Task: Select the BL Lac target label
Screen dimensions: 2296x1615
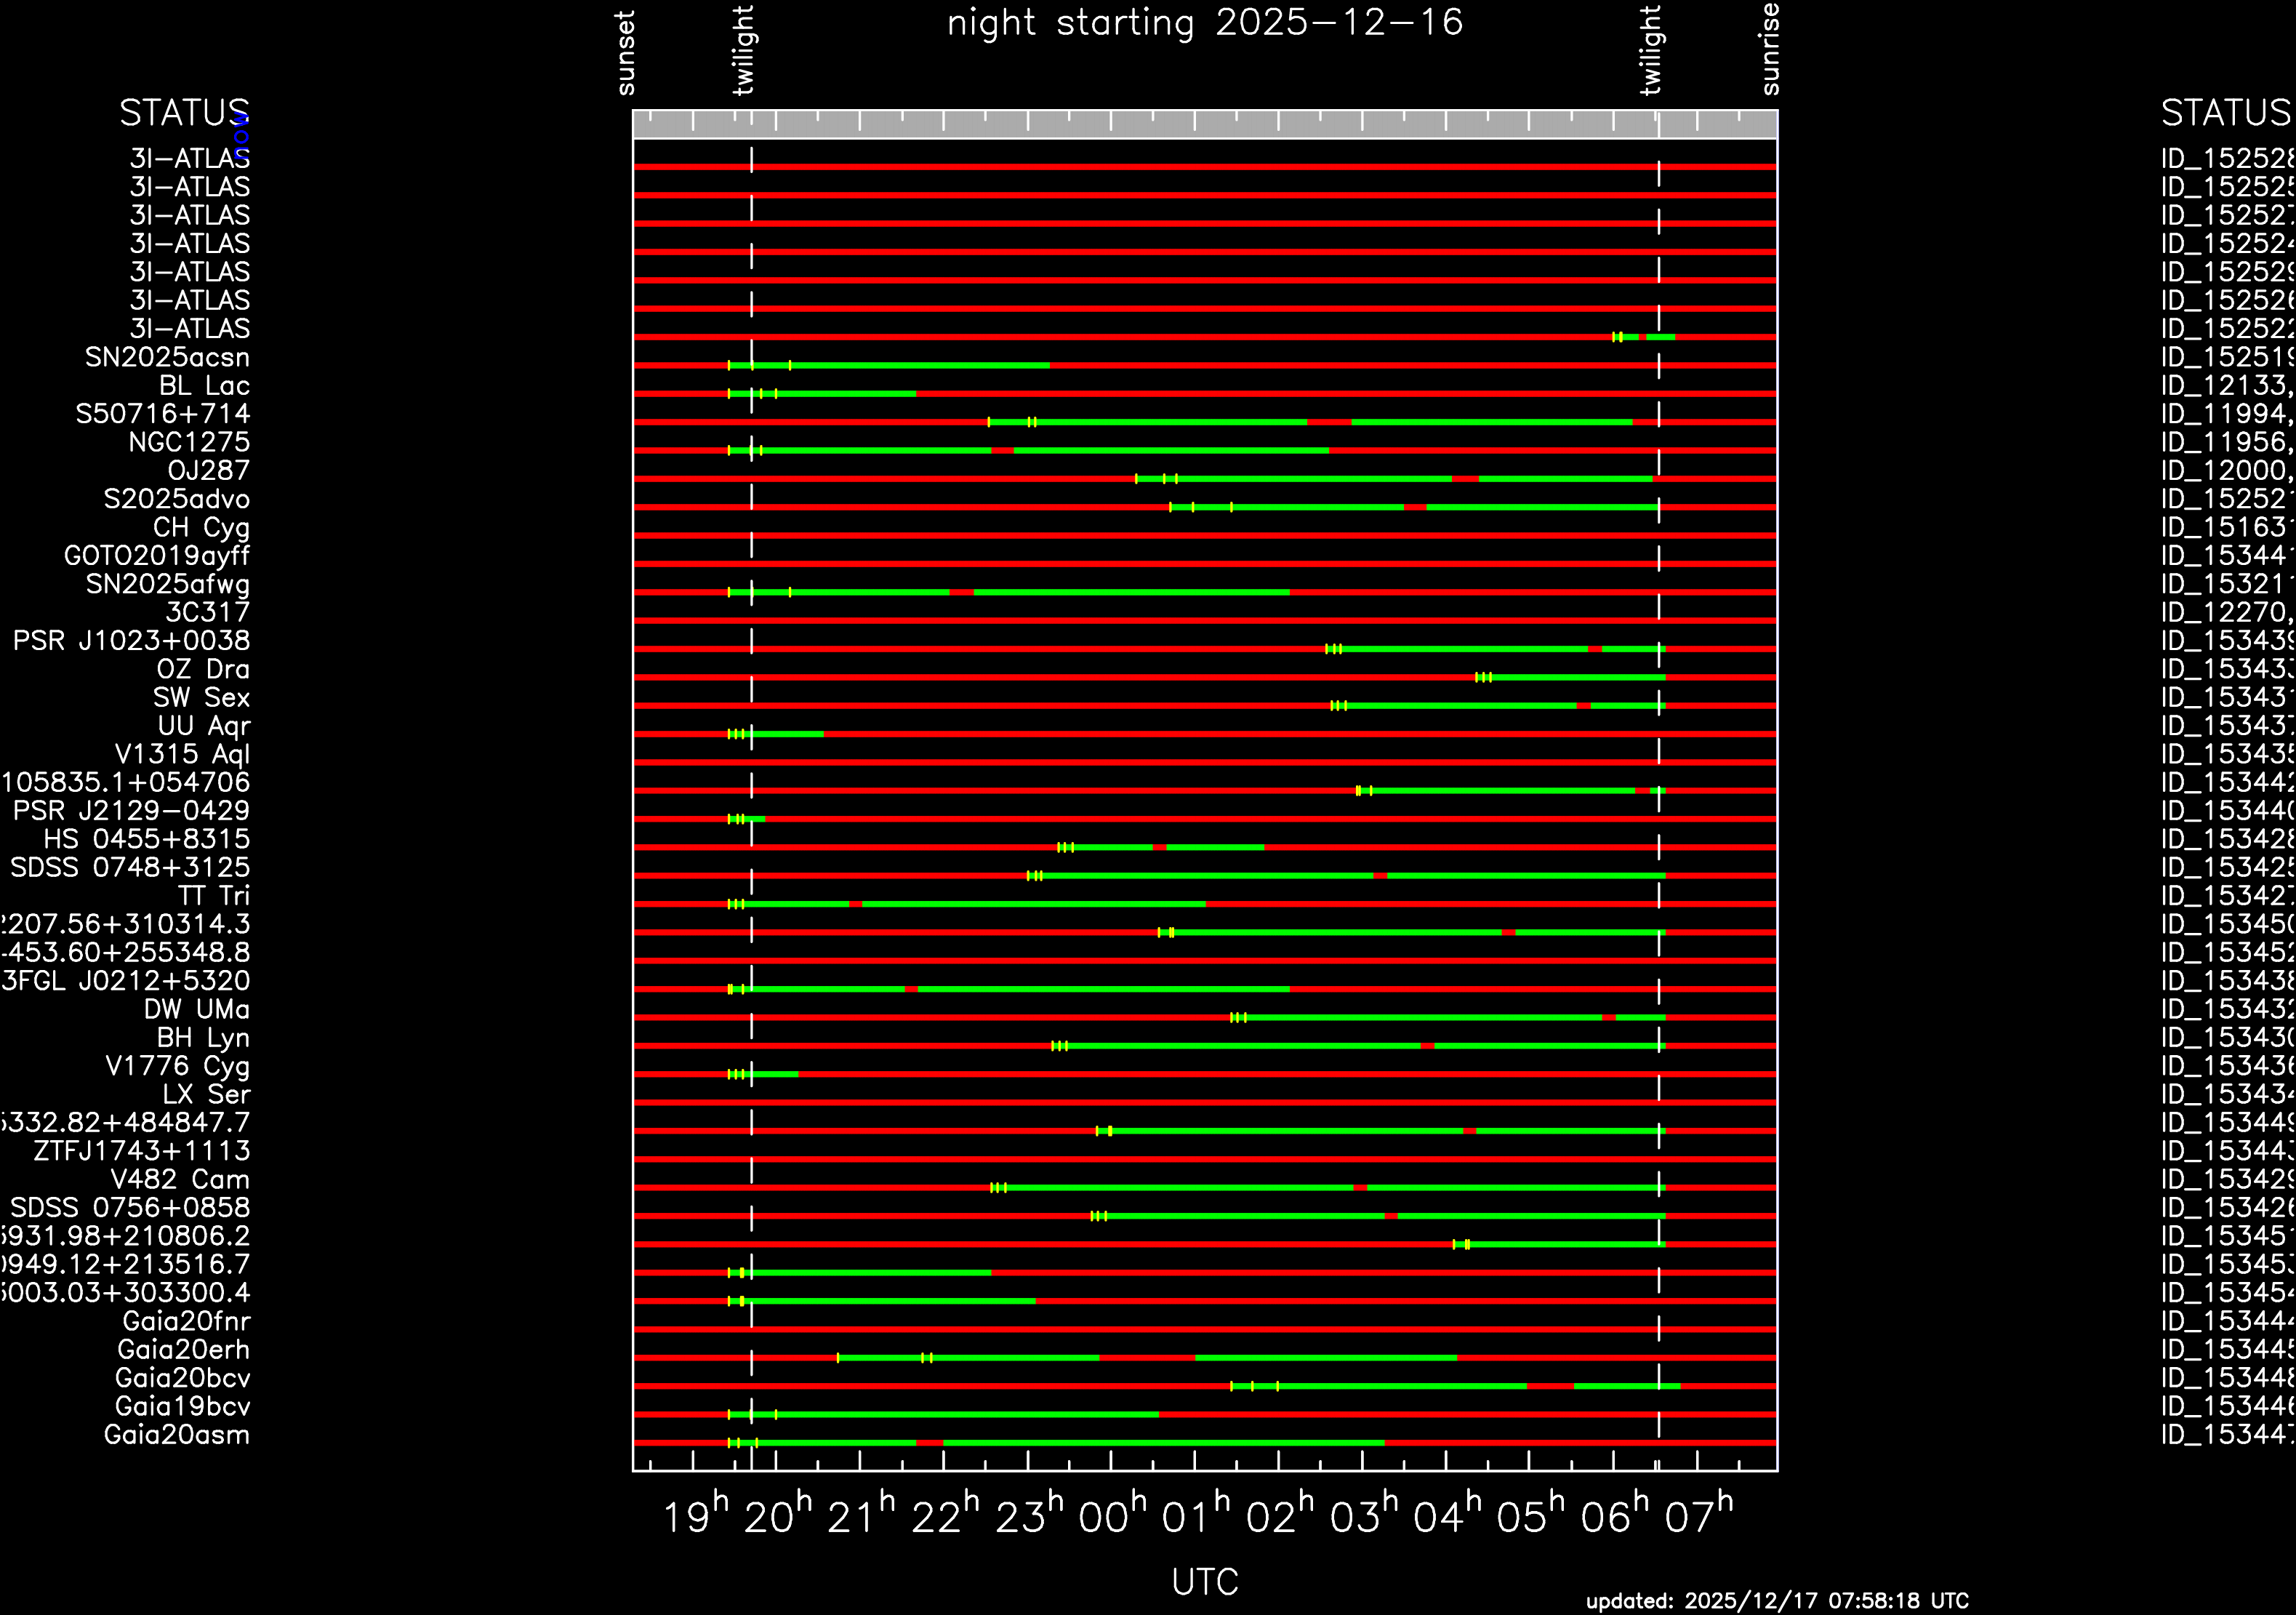Action: click(x=204, y=386)
